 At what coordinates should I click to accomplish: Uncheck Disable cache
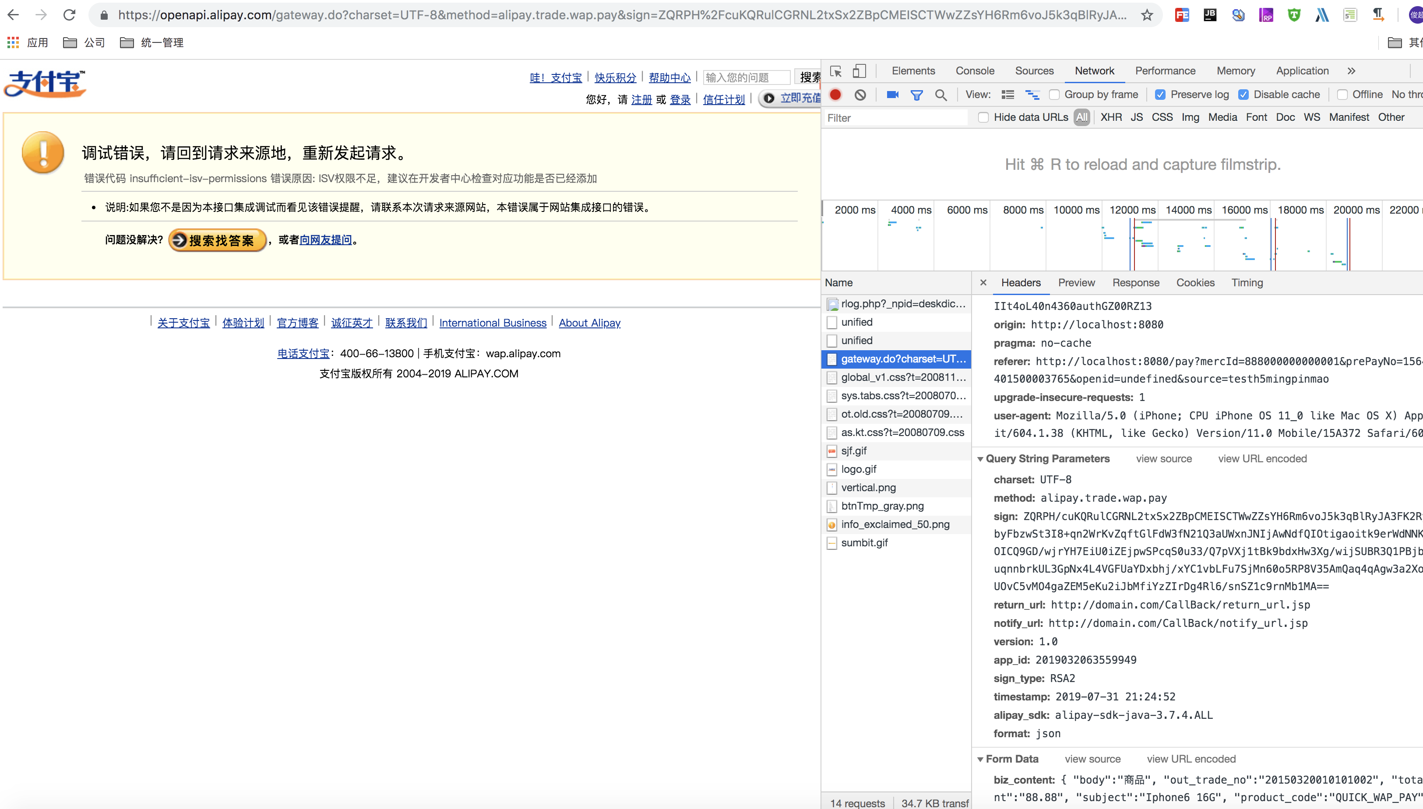pyautogui.click(x=1243, y=95)
